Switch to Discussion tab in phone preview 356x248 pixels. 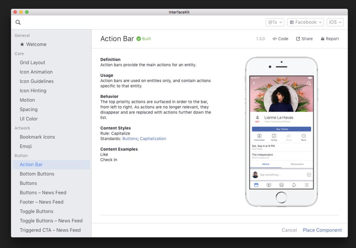click(x=297, y=164)
